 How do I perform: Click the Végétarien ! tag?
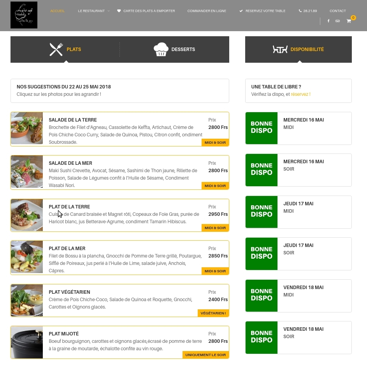(213, 313)
